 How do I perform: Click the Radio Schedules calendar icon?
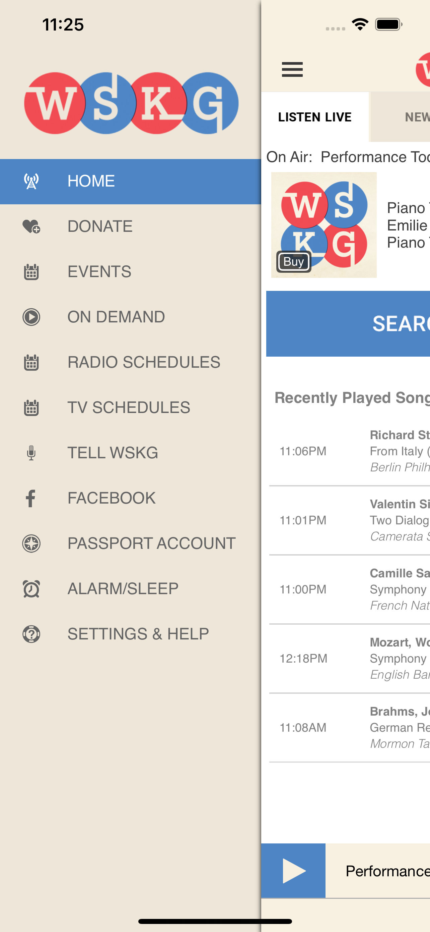31,362
